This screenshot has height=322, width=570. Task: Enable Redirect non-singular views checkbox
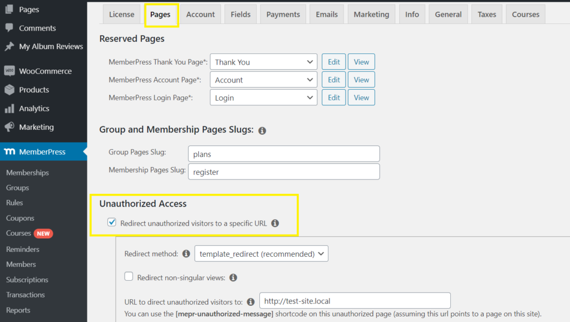pyautogui.click(x=129, y=277)
